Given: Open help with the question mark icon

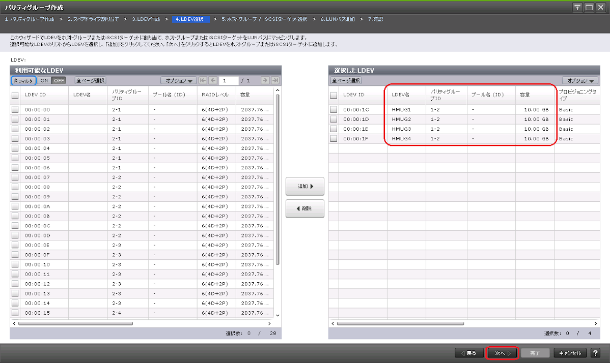Looking at the screenshot, I should click(x=595, y=353).
